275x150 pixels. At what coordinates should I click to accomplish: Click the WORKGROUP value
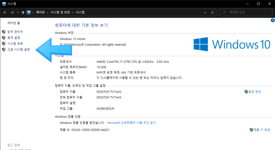click(x=105, y=109)
